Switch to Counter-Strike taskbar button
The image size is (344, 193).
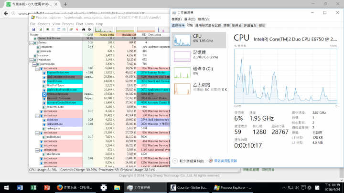[189, 188]
